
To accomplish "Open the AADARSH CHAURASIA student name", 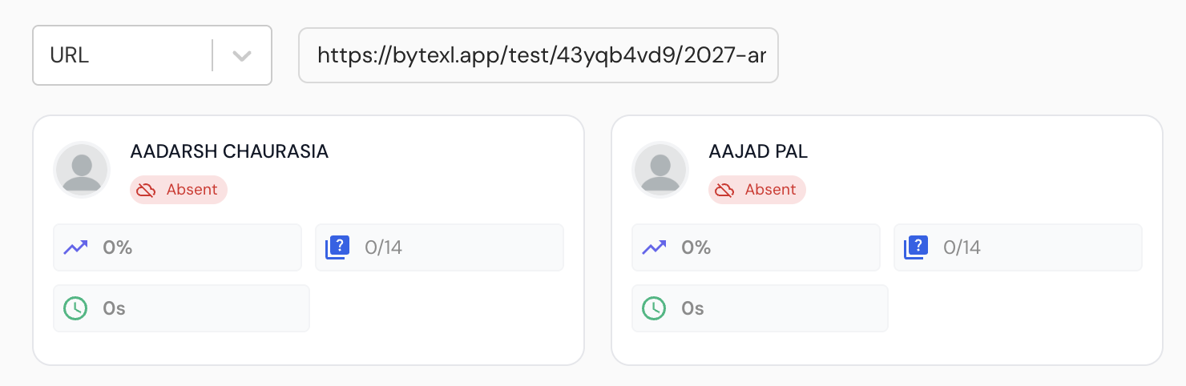I will tap(229, 151).
